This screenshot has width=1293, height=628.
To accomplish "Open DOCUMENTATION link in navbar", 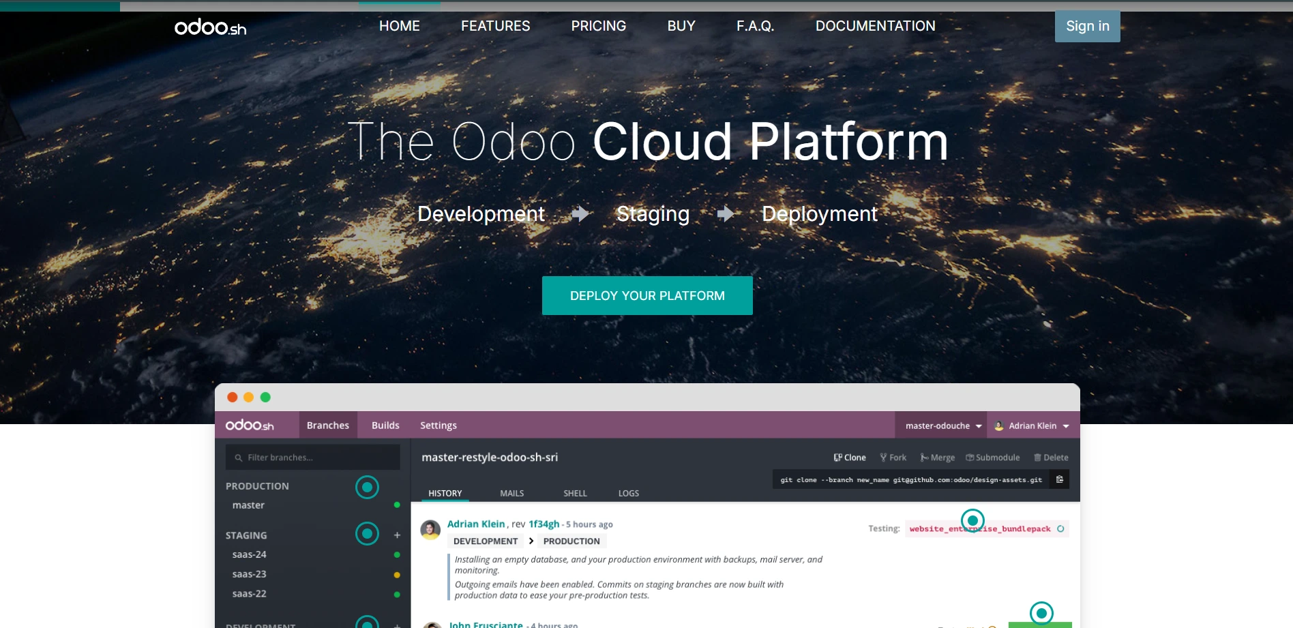I will click(875, 26).
